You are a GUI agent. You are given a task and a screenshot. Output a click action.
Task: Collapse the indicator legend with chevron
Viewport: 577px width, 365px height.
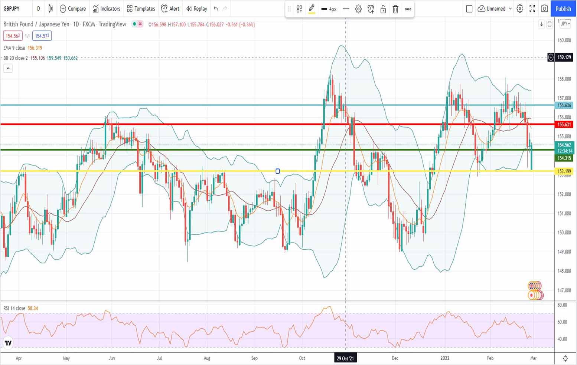click(8, 68)
